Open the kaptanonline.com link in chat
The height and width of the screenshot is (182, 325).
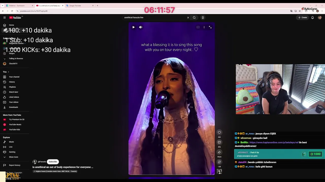[274, 143]
